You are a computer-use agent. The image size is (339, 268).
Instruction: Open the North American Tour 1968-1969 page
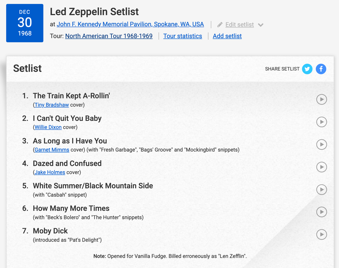pyautogui.click(x=109, y=36)
